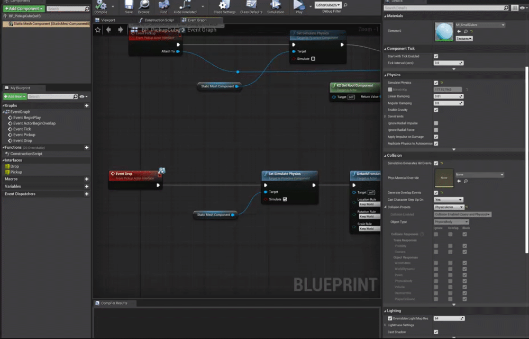Click the Phys Material Override None thumbnail

pyautogui.click(x=444, y=178)
